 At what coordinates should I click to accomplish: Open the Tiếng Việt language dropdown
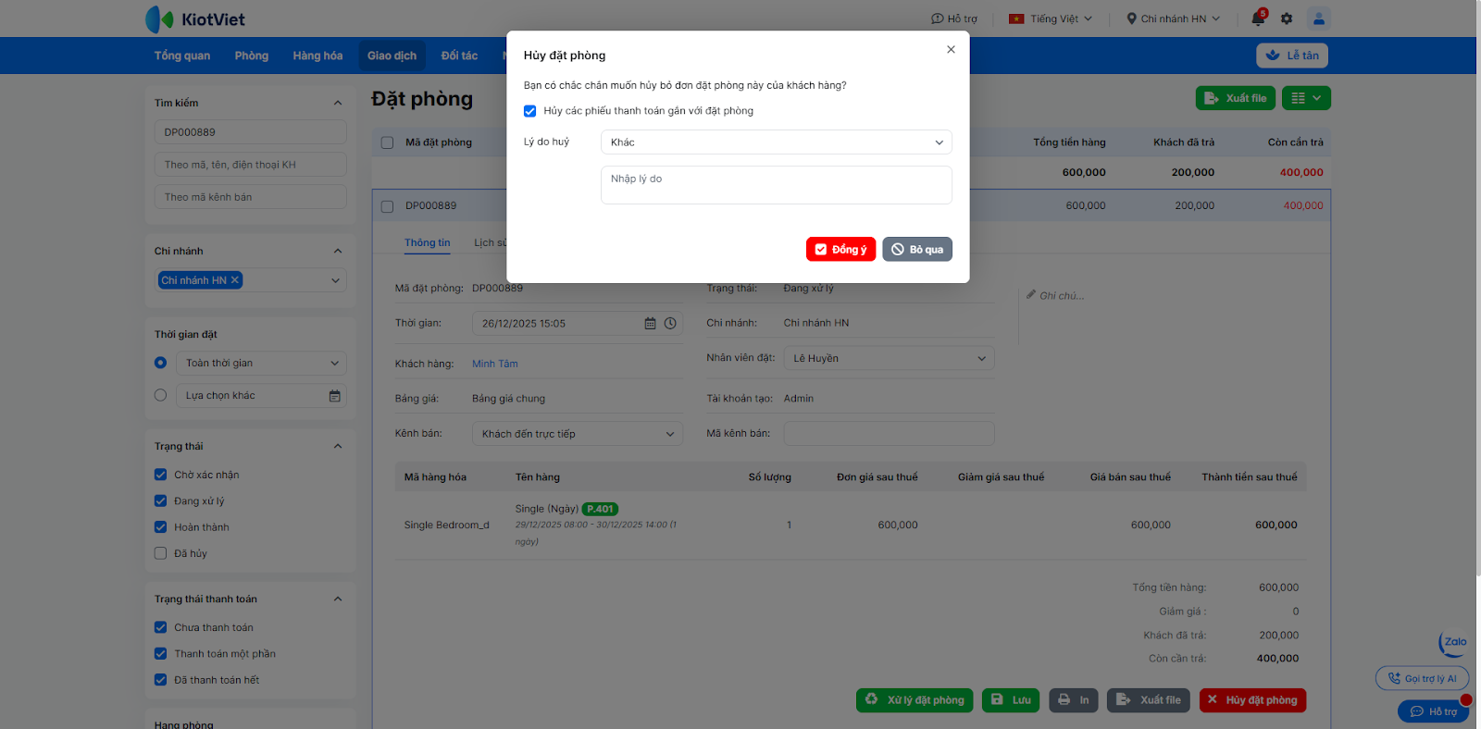coord(1052,19)
